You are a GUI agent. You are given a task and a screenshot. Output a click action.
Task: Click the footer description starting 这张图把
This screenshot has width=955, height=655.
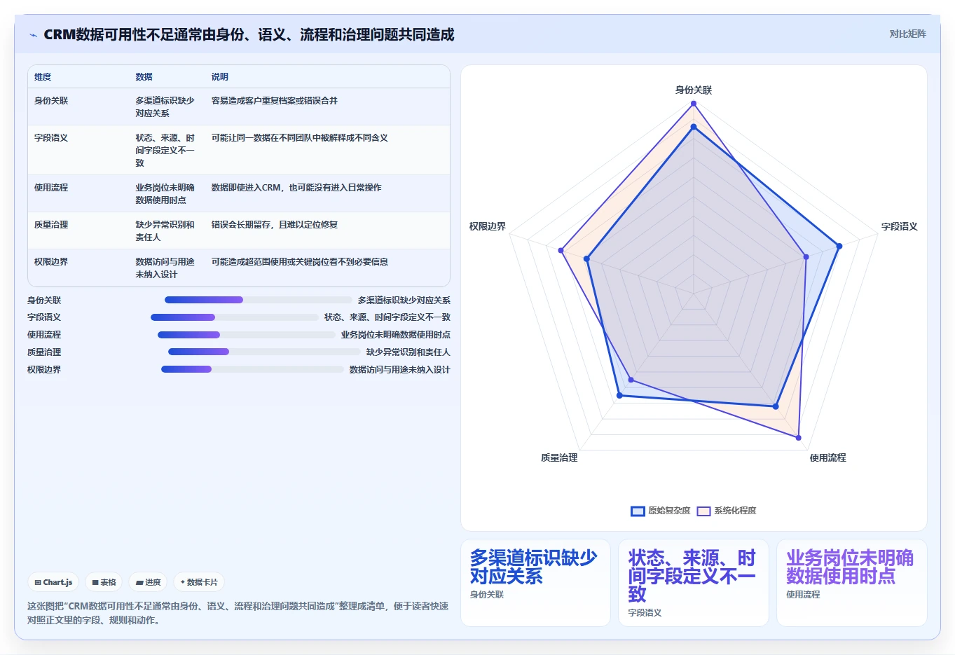coord(238,613)
